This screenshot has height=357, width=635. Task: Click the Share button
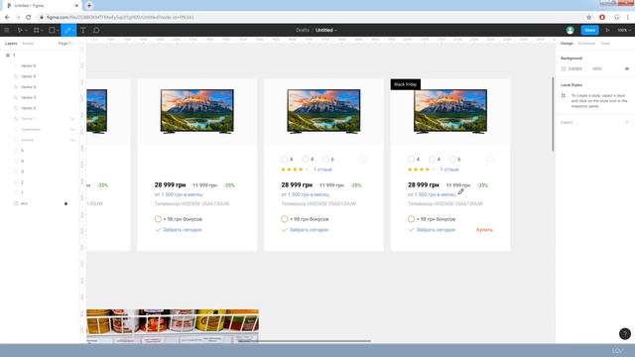click(589, 30)
